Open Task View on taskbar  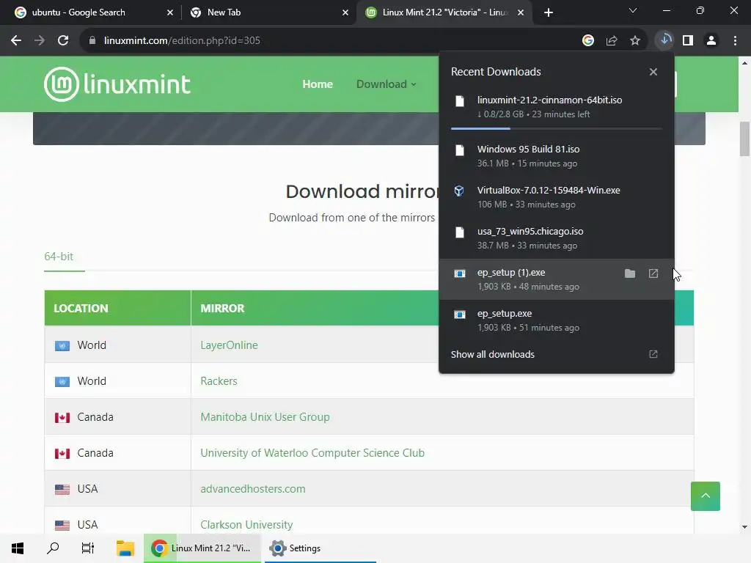coord(88,548)
